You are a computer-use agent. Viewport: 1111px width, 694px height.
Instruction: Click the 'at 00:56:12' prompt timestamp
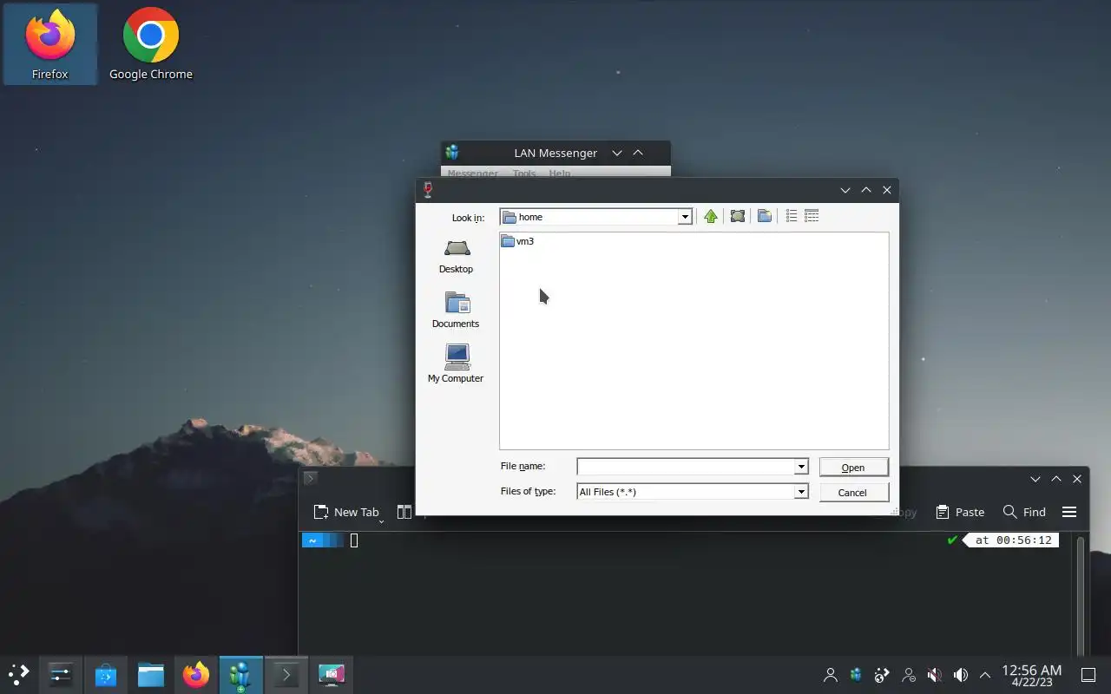pyautogui.click(x=1013, y=540)
